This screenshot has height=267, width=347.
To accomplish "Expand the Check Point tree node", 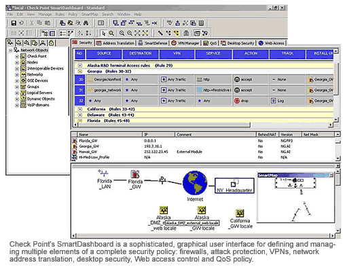I will coord(17,56).
